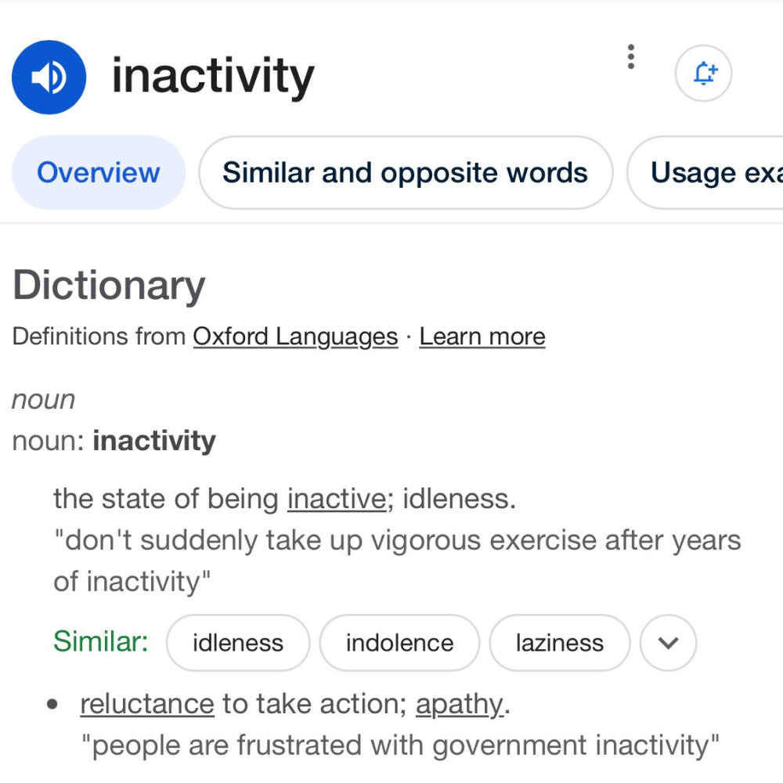Open the underlined word inactive

pyautogui.click(x=337, y=499)
